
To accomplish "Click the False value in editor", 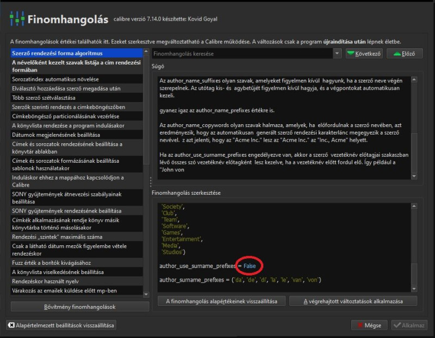I will click(250, 266).
